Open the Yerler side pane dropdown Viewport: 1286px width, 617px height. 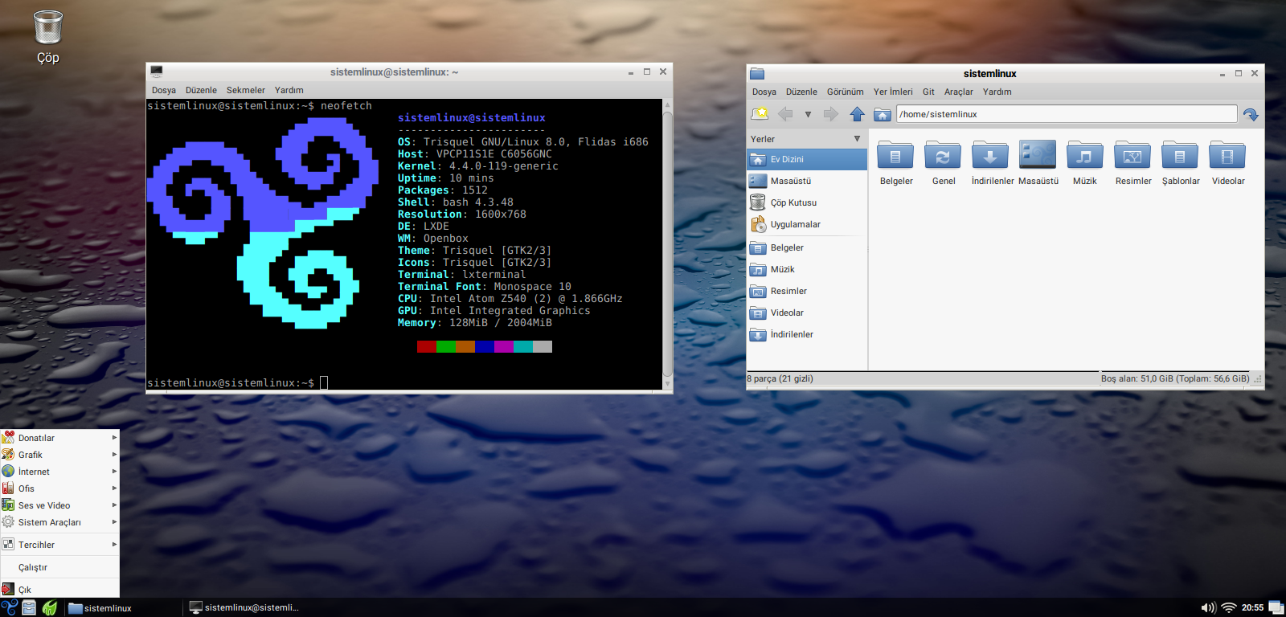point(857,139)
